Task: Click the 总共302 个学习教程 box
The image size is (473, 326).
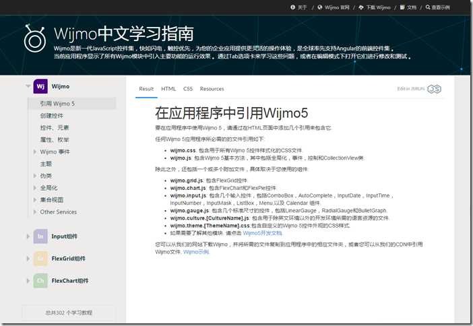Action: pyautogui.click(x=69, y=313)
